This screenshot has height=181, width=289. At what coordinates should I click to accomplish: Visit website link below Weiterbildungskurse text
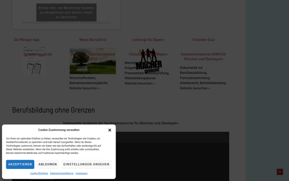pyautogui.click(x=140, y=84)
